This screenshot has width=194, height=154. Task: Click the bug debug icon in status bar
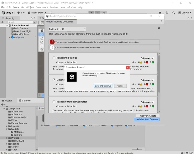(x=182, y=153)
